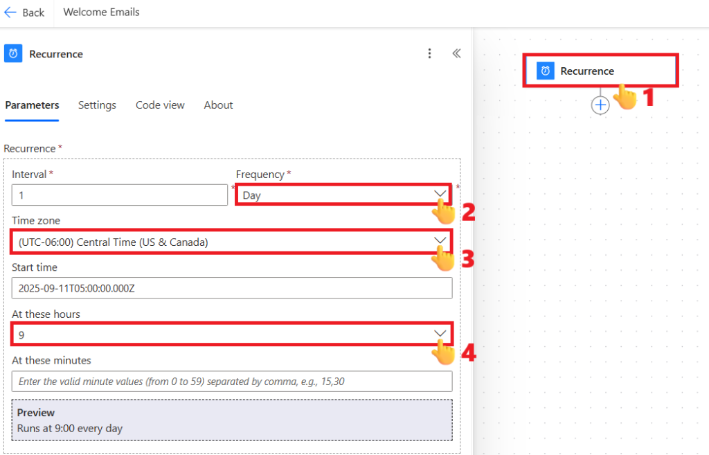Open the Time zone dropdown
This screenshot has width=709, height=455.
pyautogui.click(x=440, y=241)
